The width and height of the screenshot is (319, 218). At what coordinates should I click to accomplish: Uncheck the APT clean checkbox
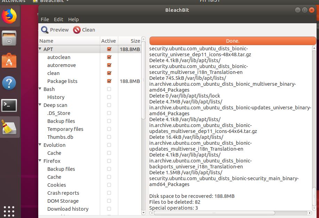[x=109, y=73]
